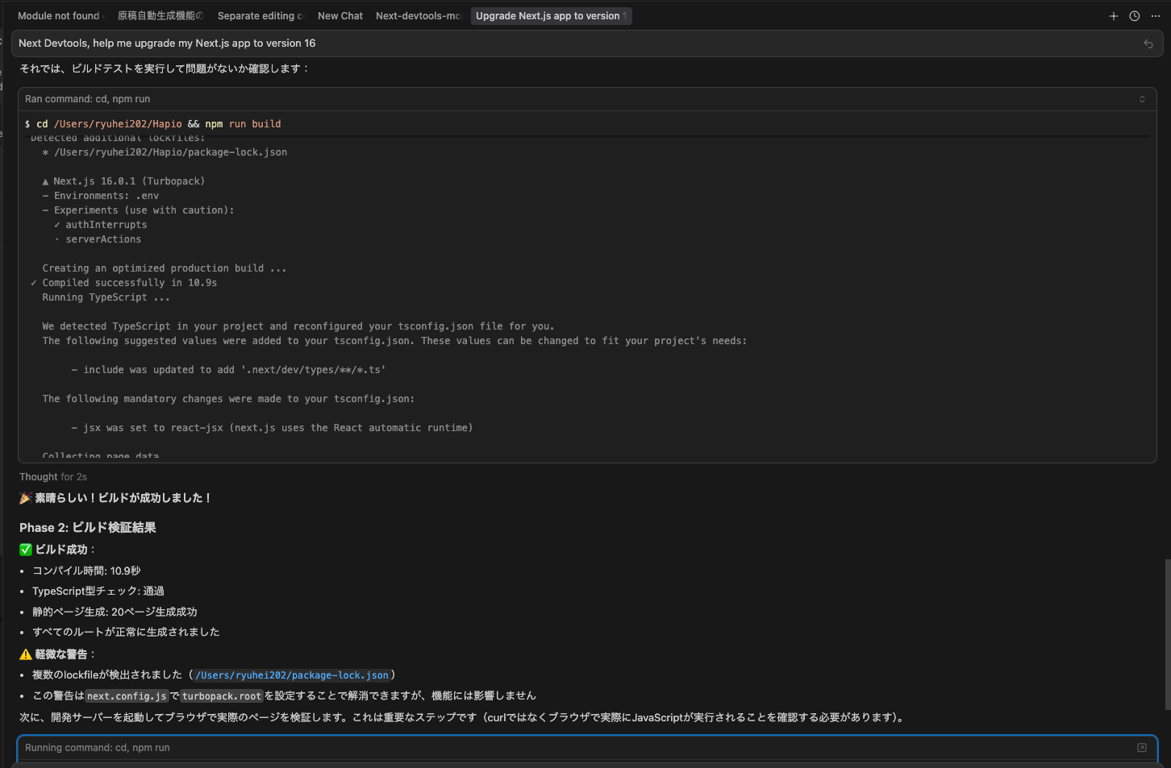Click the next.config.js inline code reference
1171x768 pixels.
(x=127, y=696)
